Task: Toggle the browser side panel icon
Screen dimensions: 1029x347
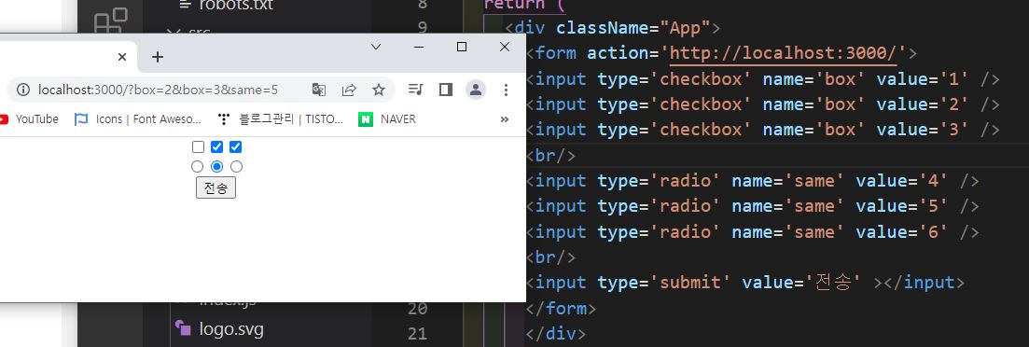Action: point(446,90)
